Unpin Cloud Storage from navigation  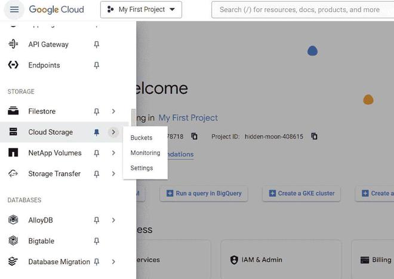pos(97,132)
